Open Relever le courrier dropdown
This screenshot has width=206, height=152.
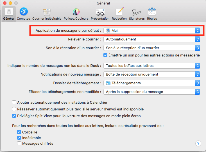tap(152, 39)
